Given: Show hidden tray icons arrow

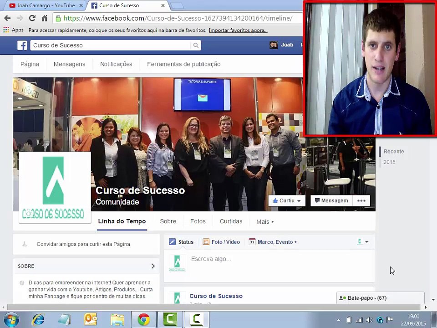Looking at the screenshot, I should tap(339, 320).
